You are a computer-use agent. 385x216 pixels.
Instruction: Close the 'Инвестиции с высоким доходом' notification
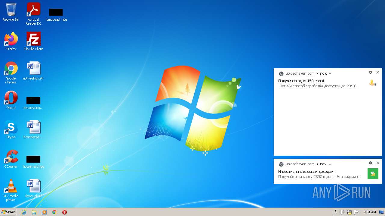tap(378, 163)
